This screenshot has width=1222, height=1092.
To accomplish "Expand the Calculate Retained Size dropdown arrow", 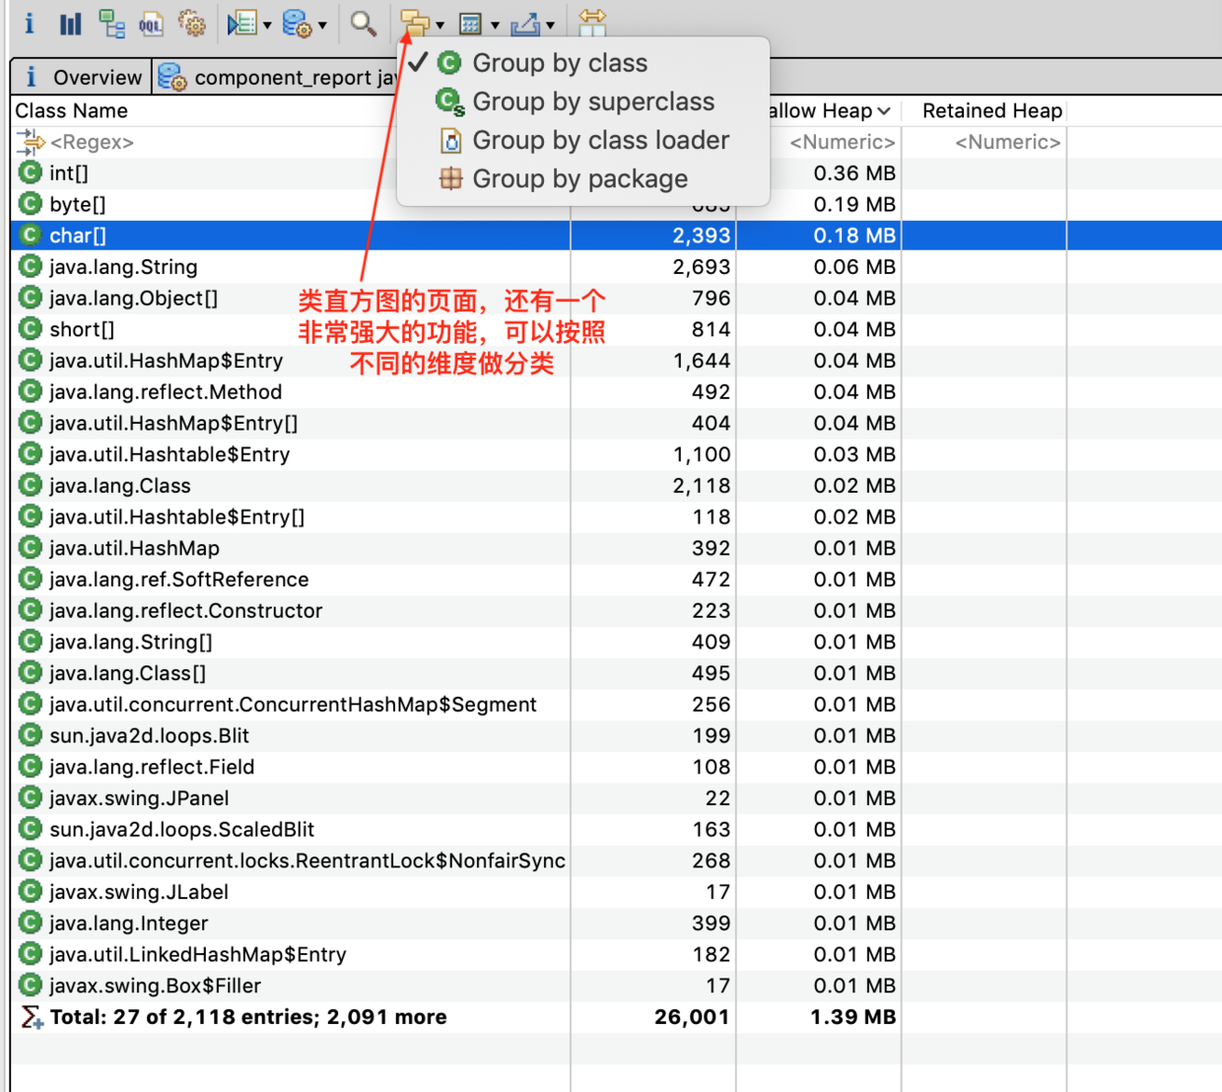I will click(x=495, y=26).
